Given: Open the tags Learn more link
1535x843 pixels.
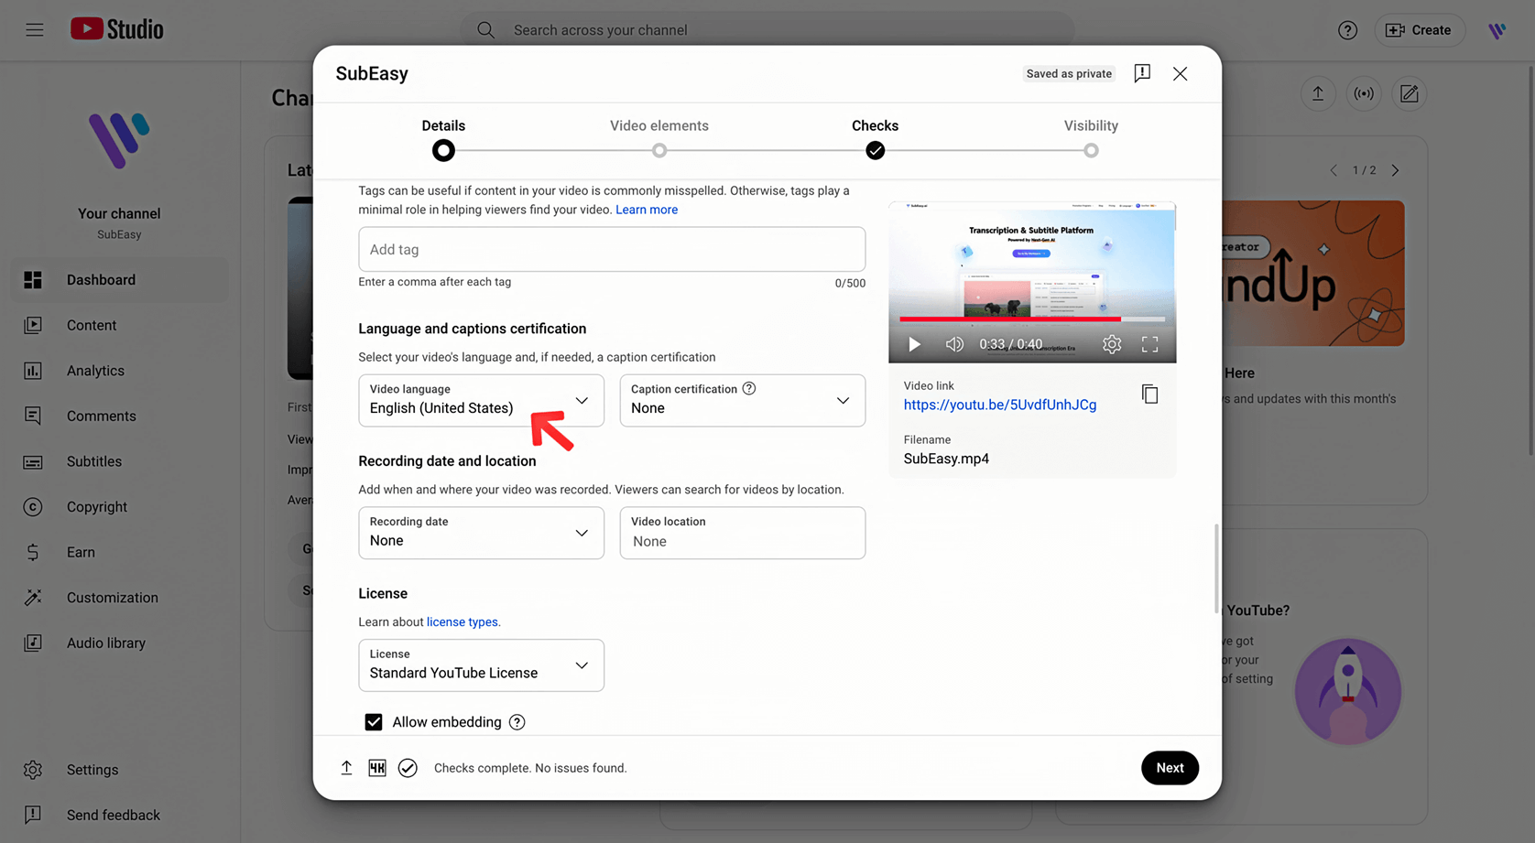Looking at the screenshot, I should coord(647,210).
